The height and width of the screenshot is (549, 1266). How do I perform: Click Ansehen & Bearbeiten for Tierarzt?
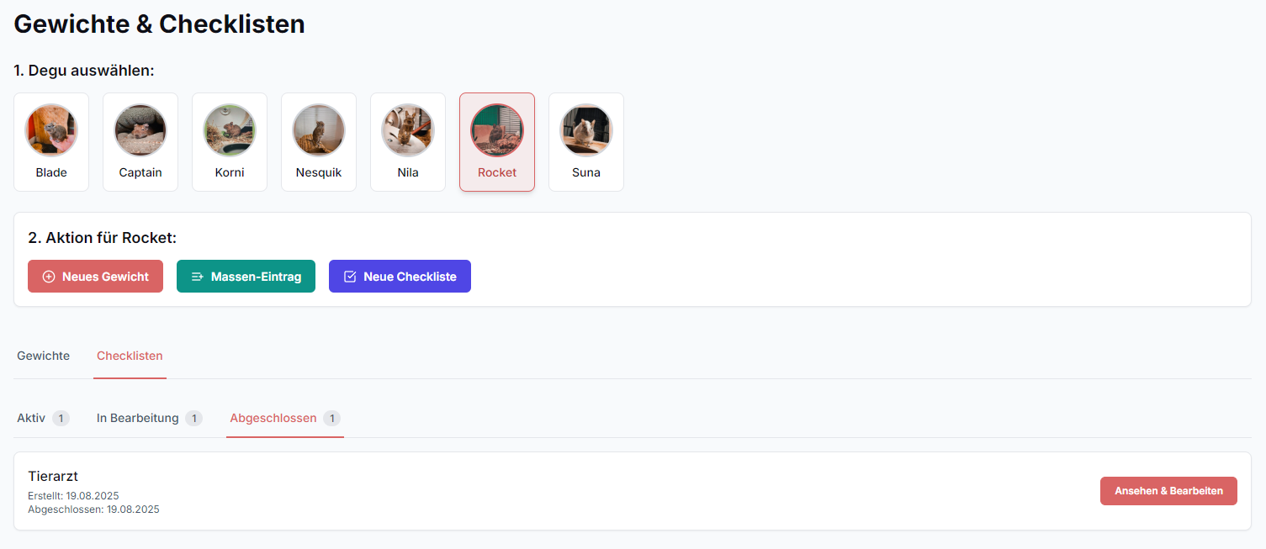(x=1168, y=491)
